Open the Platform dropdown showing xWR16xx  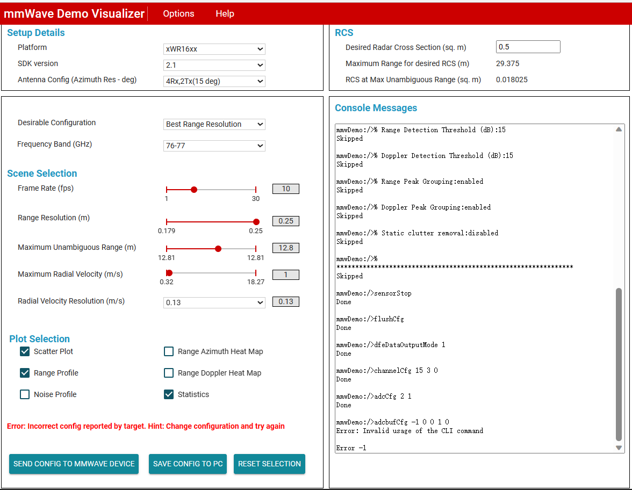214,49
